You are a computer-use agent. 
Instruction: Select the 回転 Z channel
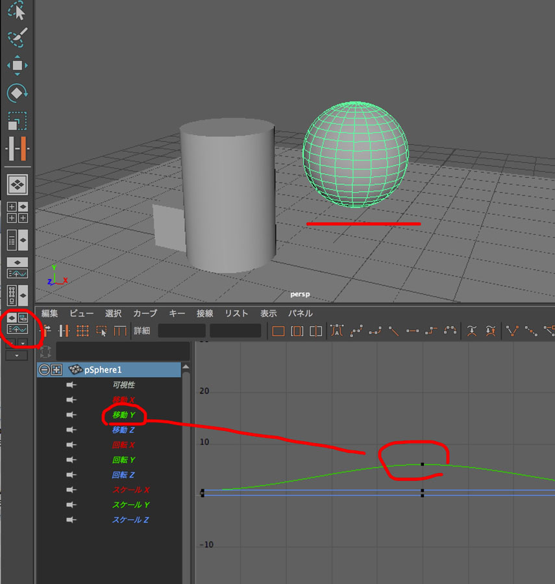point(123,475)
